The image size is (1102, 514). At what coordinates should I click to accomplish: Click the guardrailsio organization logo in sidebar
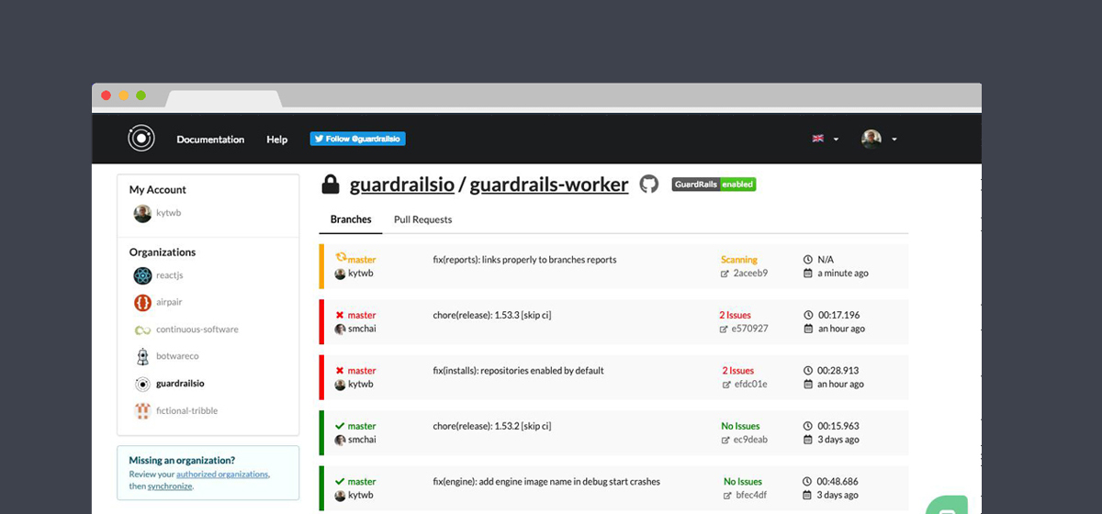(142, 384)
